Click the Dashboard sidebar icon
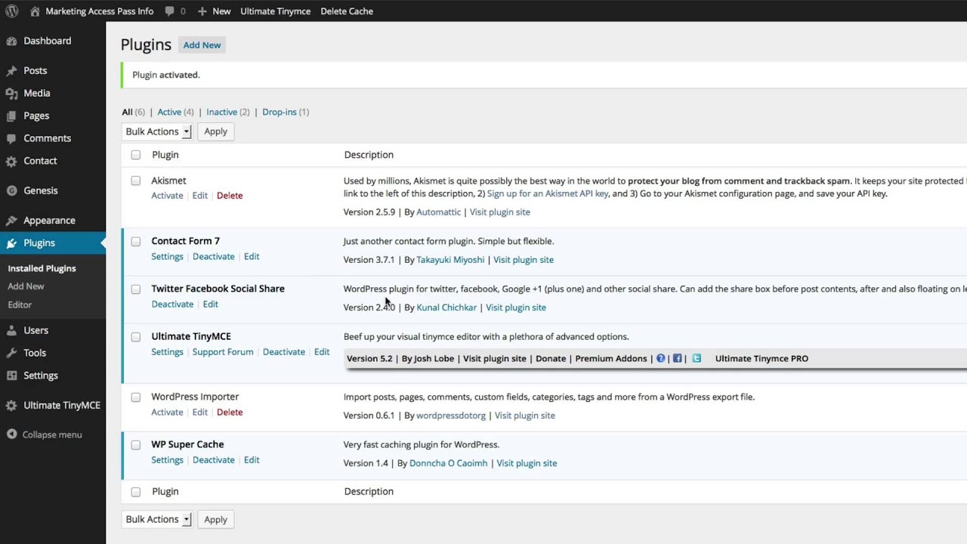Viewport: 967px width, 544px height. tap(11, 41)
